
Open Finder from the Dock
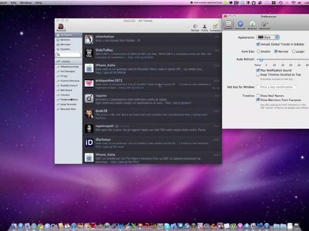click(14, 226)
